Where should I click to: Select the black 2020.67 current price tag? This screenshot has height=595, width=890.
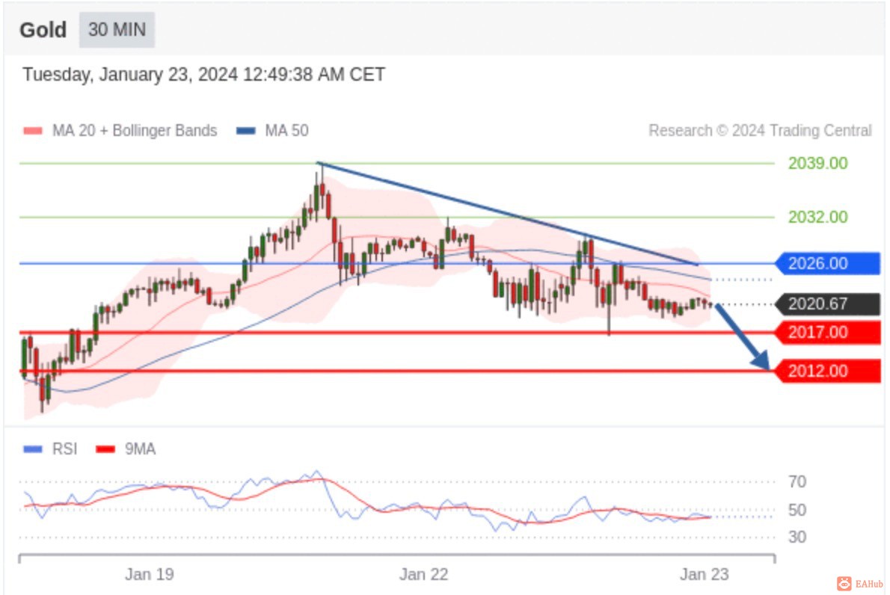(828, 304)
